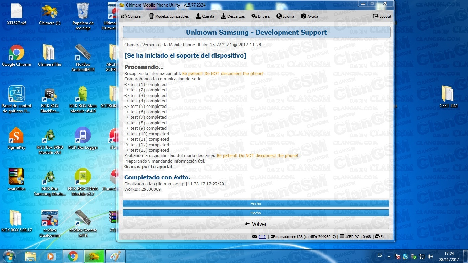The height and width of the screenshot is (263, 468).
Task: Click the first Hecho progress bar
Action: [256, 204]
